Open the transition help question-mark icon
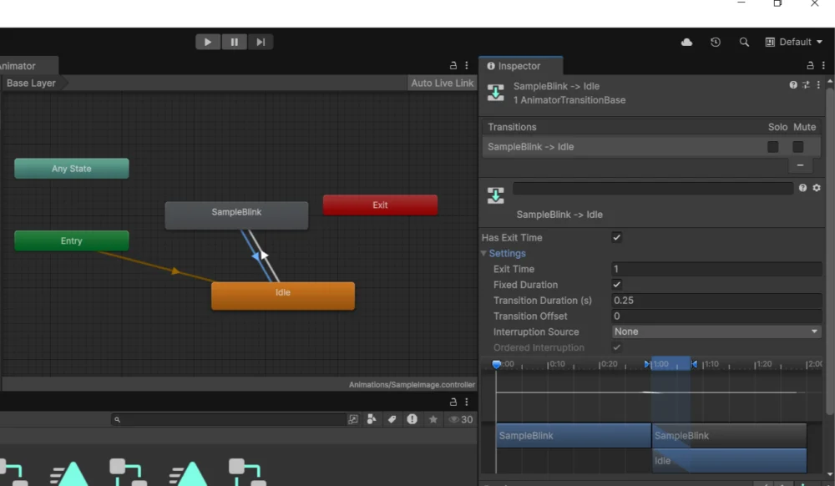 (x=802, y=189)
